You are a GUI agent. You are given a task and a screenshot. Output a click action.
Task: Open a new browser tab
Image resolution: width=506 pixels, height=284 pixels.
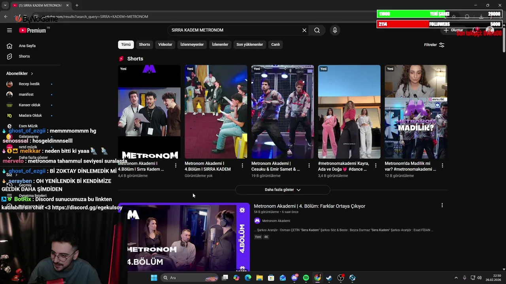(x=77, y=5)
